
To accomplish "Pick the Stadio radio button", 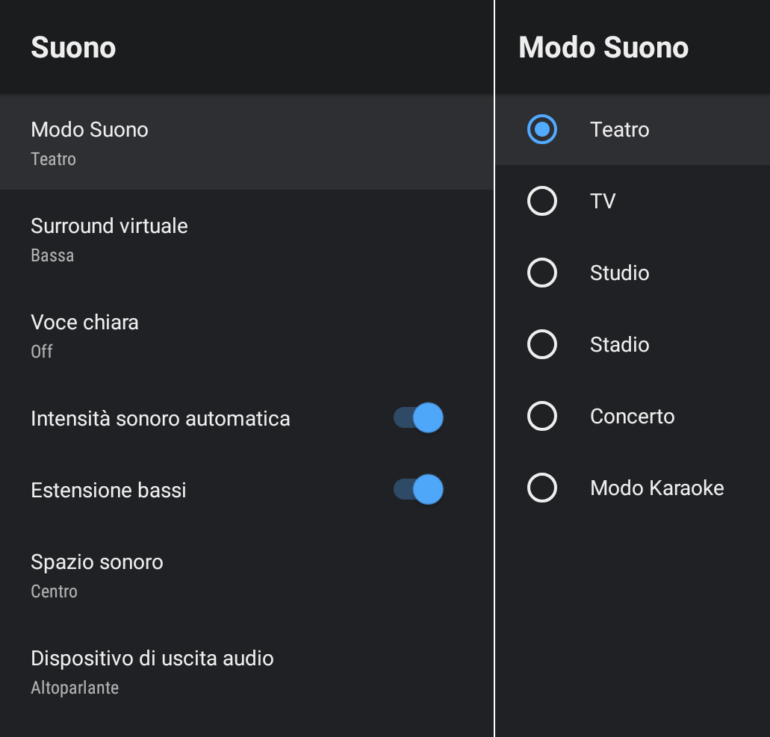I will point(542,345).
